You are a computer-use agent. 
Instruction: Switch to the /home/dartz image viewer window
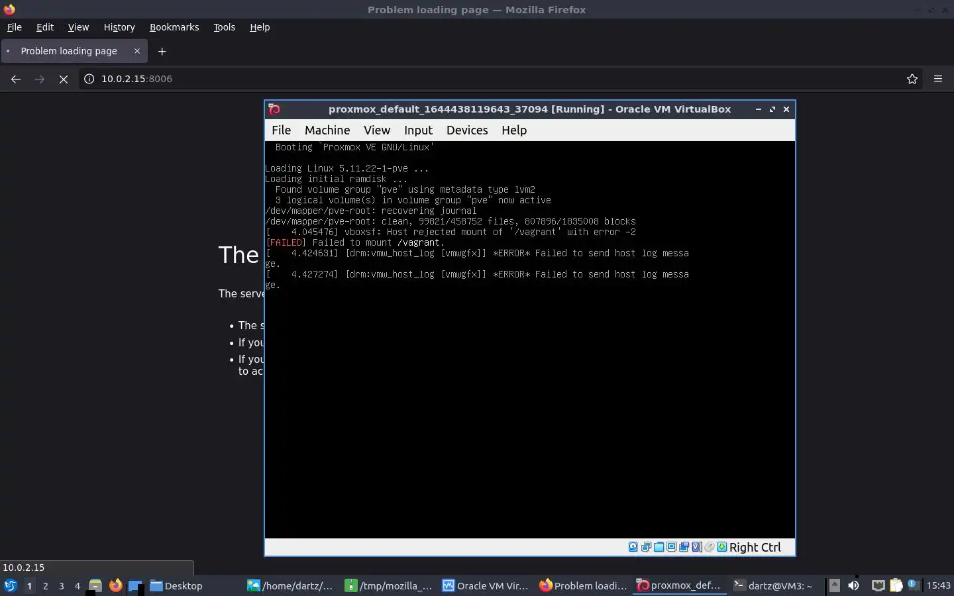coord(290,585)
